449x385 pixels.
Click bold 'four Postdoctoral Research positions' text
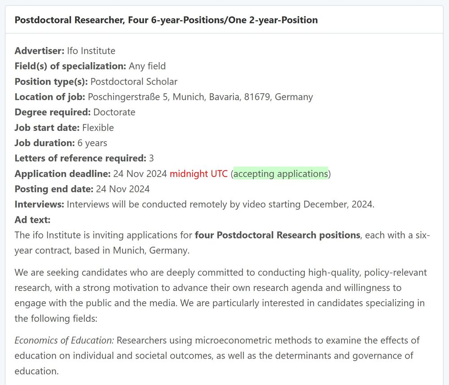[x=277, y=235]
